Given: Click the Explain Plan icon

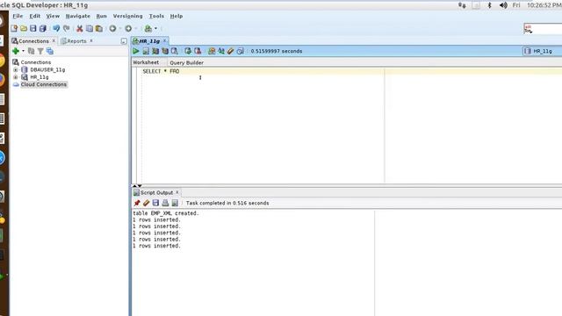Looking at the screenshot, I should pyautogui.click(x=155, y=51).
